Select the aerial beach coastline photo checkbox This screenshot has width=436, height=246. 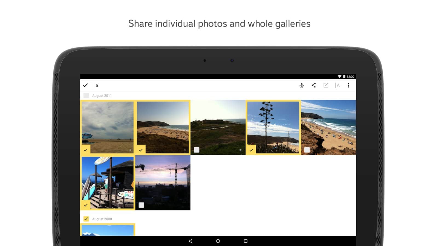point(307,150)
